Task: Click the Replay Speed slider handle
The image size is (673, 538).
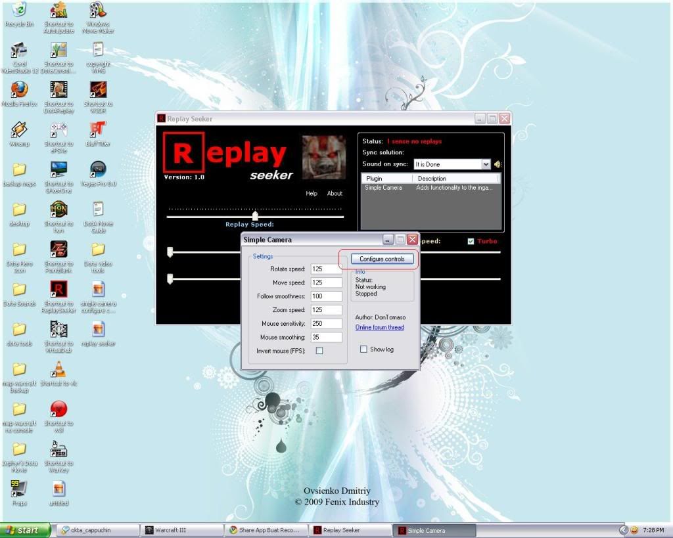Action: tap(256, 215)
